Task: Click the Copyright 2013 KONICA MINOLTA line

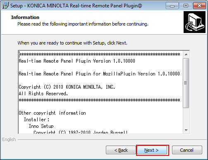Action: coord(67,87)
